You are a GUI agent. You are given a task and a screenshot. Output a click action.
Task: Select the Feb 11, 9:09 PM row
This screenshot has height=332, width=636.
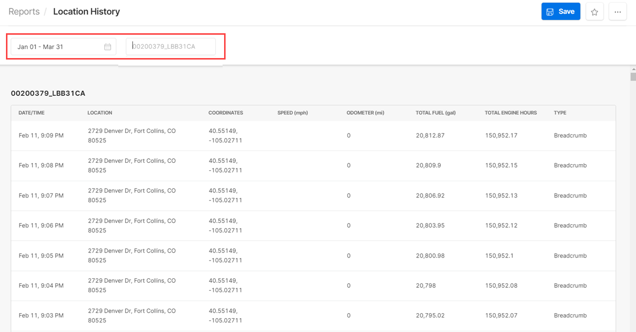[41, 135]
